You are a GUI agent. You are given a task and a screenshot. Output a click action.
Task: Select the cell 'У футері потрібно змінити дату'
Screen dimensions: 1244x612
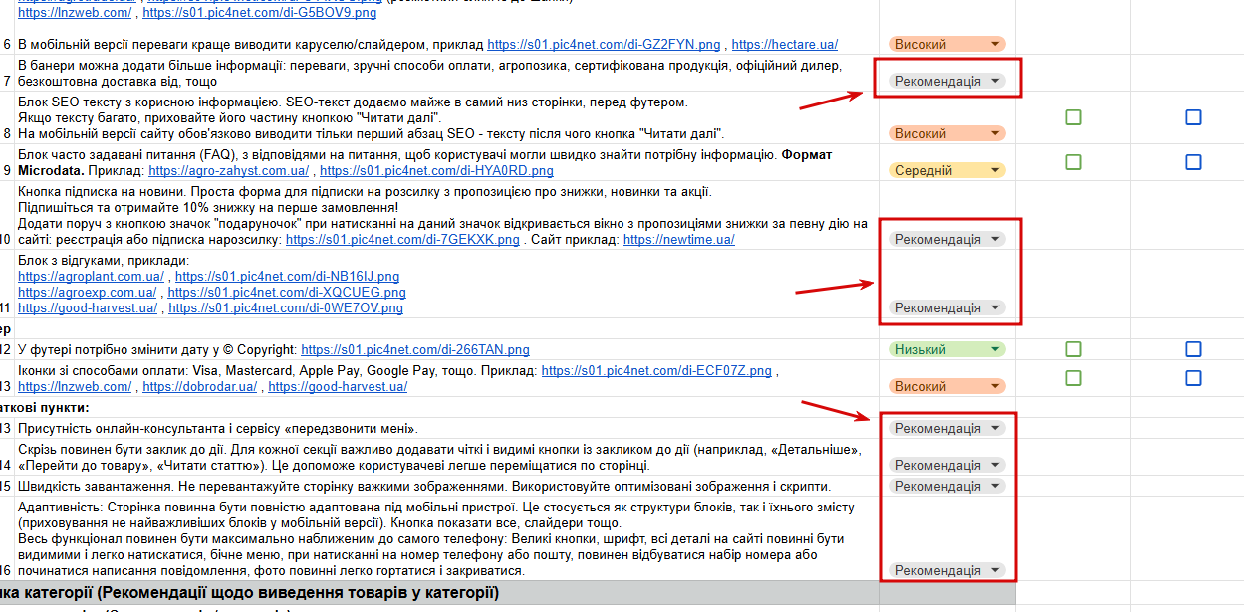click(x=446, y=350)
